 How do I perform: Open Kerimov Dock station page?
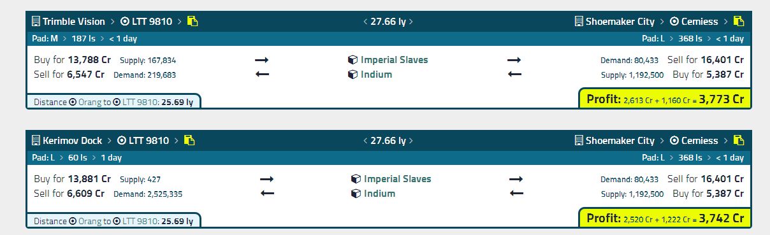point(72,141)
